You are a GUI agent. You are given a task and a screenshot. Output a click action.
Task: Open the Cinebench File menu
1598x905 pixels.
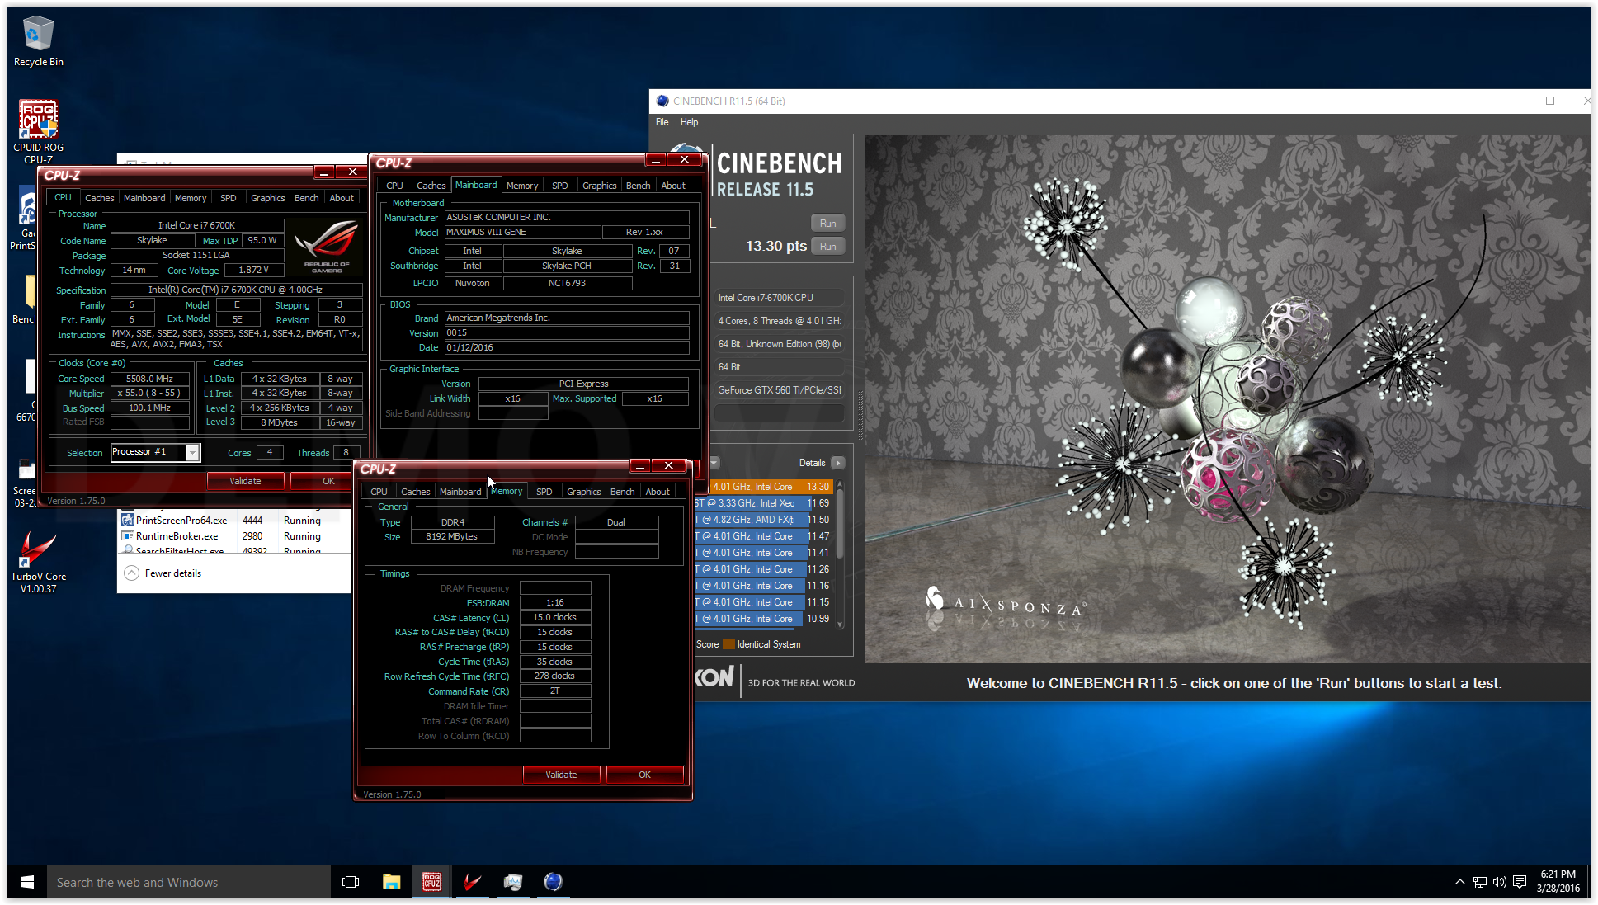(x=662, y=122)
